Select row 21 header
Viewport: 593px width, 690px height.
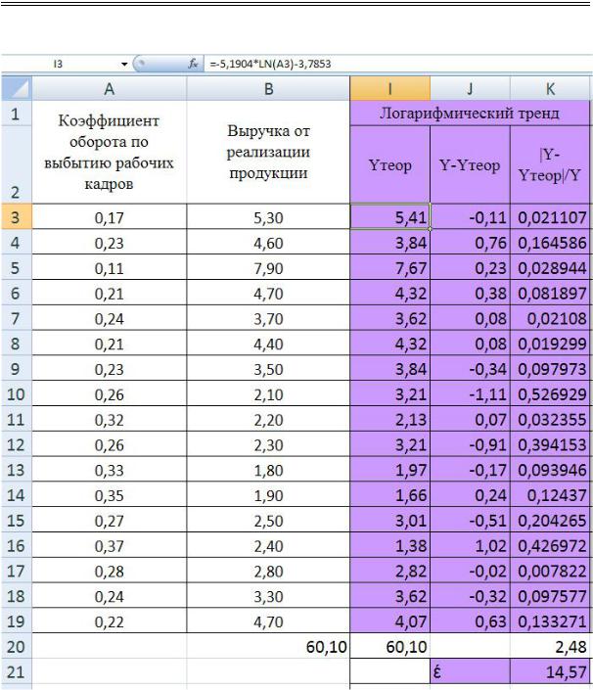pyautogui.click(x=17, y=672)
